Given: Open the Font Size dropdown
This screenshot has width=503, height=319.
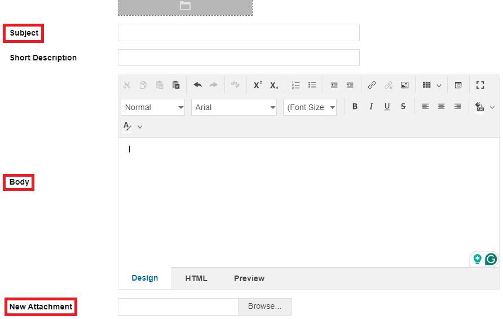Looking at the screenshot, I should [310, 107].
